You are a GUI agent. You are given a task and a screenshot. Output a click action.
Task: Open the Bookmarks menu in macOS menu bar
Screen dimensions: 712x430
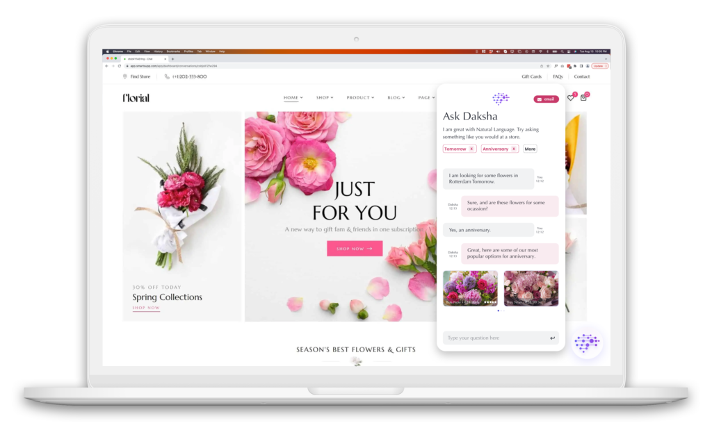[172, 51]
